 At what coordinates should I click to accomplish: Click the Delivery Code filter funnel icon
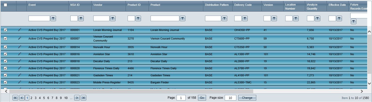click(x=245, y=18)
